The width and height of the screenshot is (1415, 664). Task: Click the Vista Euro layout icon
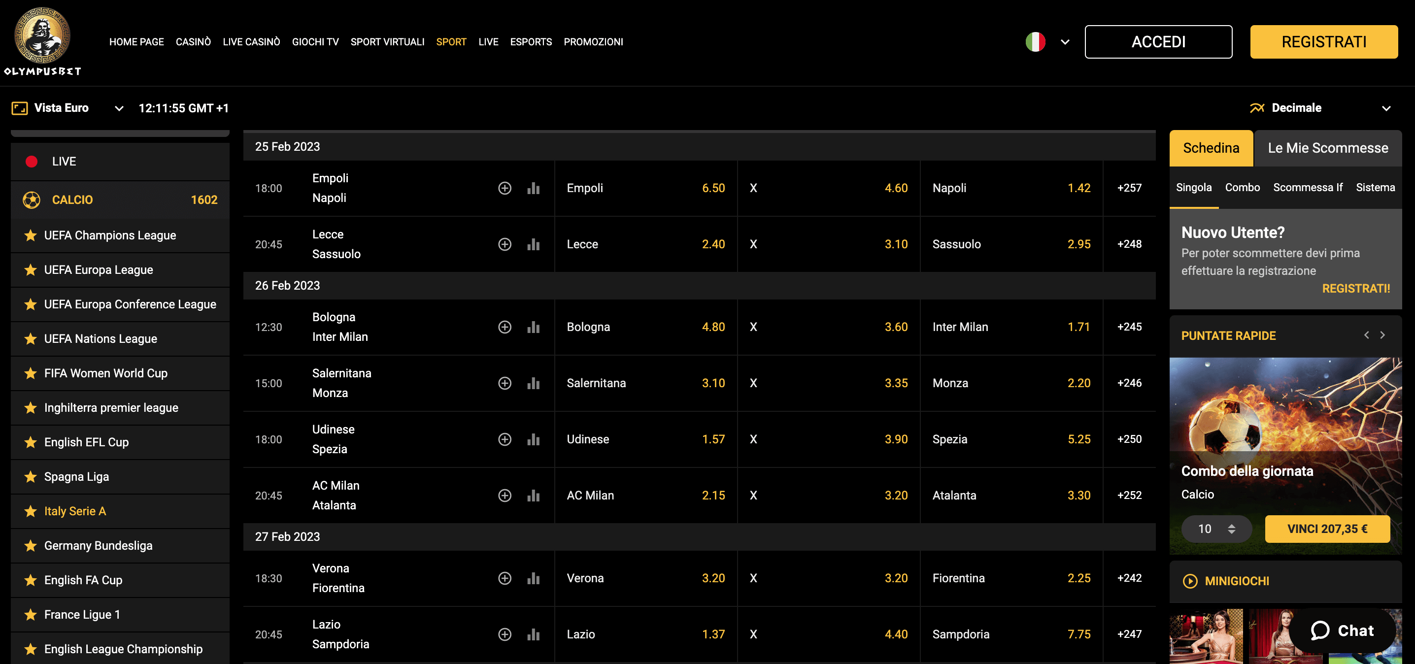(20, 108)
